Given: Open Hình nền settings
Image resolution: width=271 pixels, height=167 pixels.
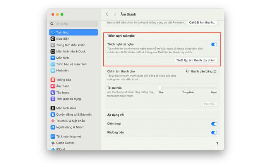Looking at the screenshot, I should [x=74, y=71].
